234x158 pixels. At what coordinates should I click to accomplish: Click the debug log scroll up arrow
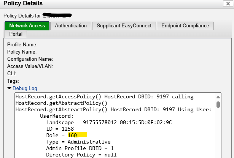click(x=218, y=97)
